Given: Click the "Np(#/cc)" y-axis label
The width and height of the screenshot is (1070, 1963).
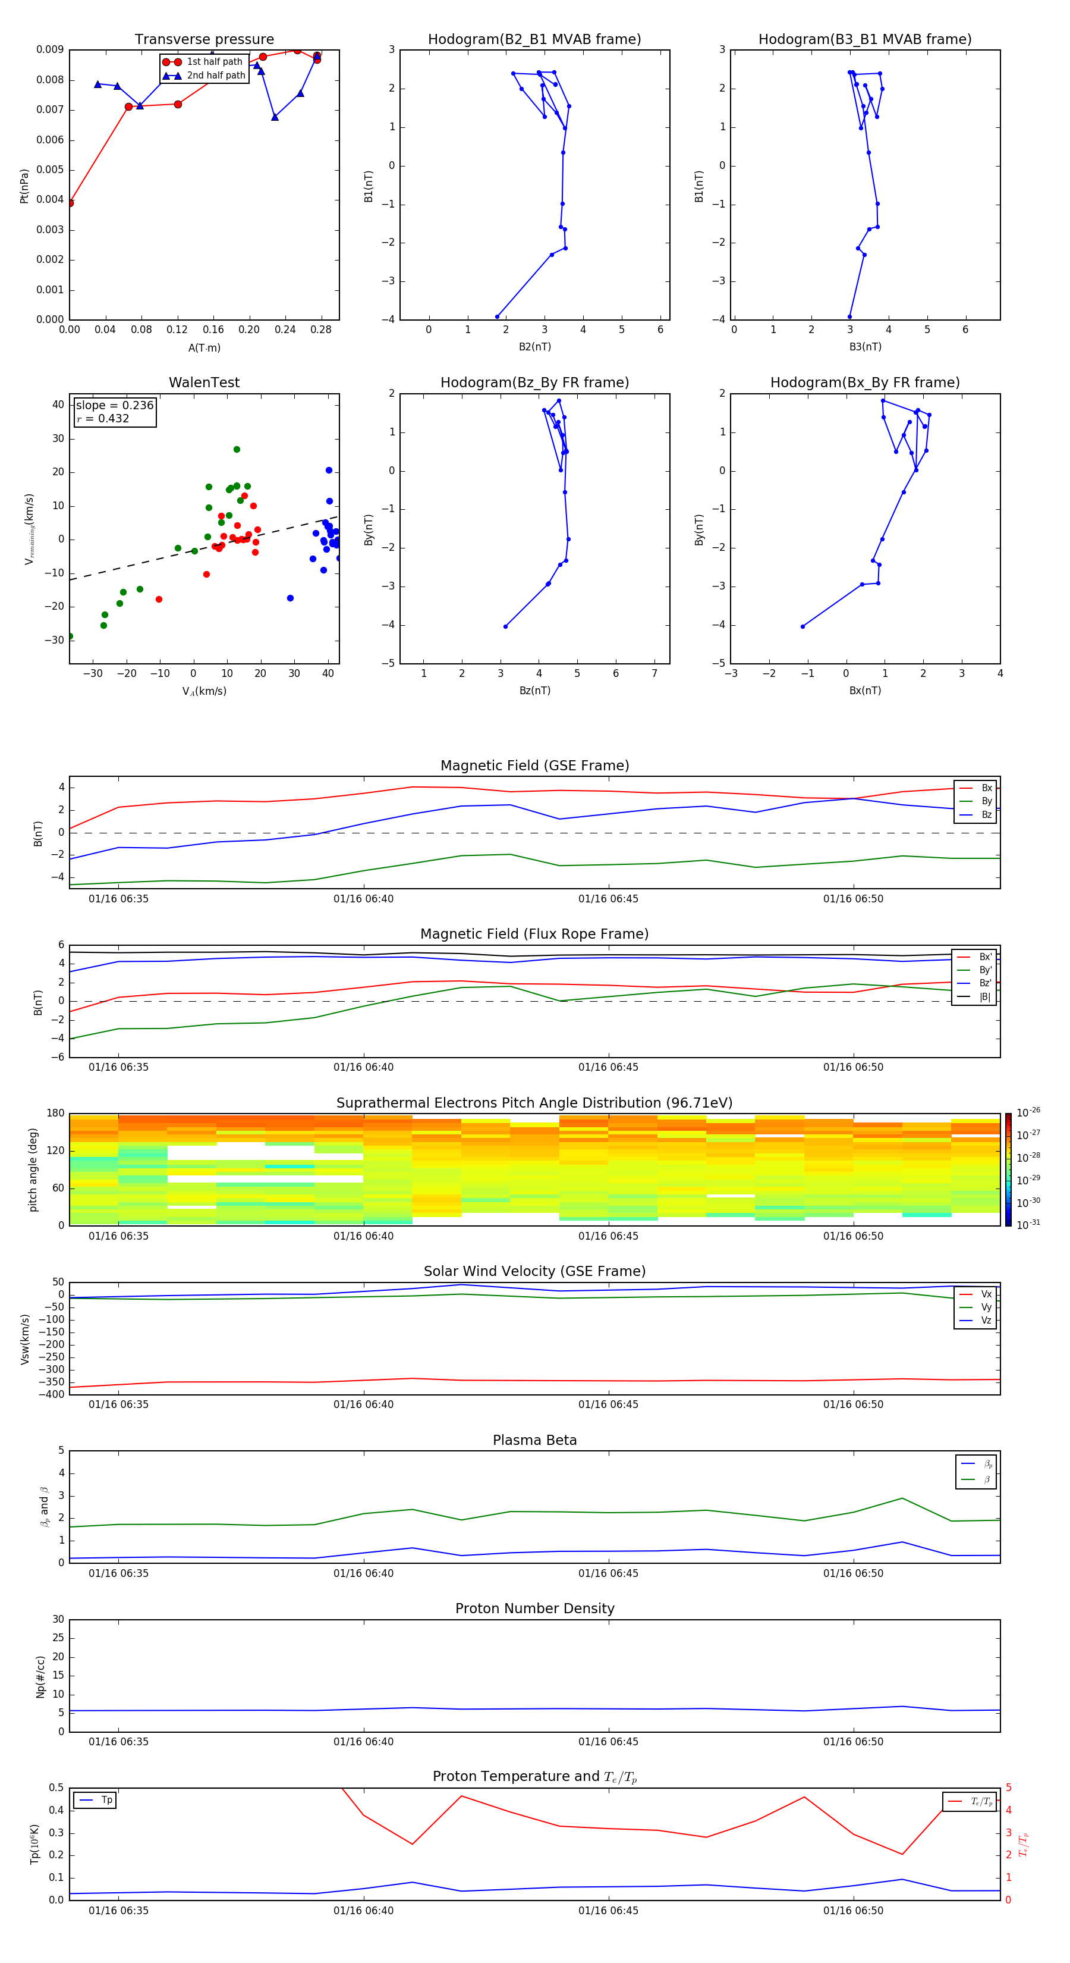Looking at the screenshot, I should (x=40, y=1676).
